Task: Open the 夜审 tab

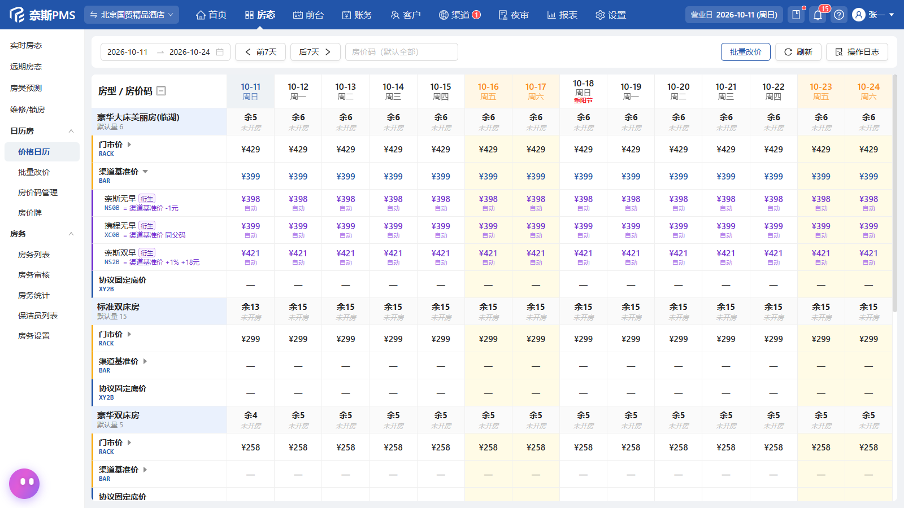Action: coord(514,15)
